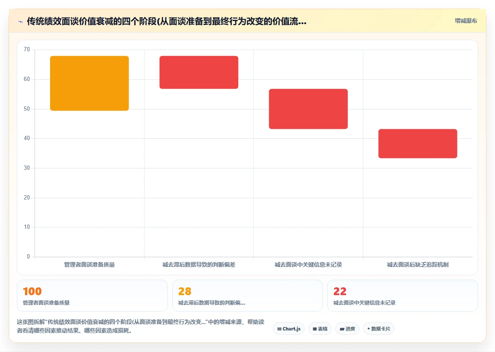Screen dimensions: 495x352
Task: Click the x-axis label 减去面谈中关键信息未记录
Action: coord(308,265)
